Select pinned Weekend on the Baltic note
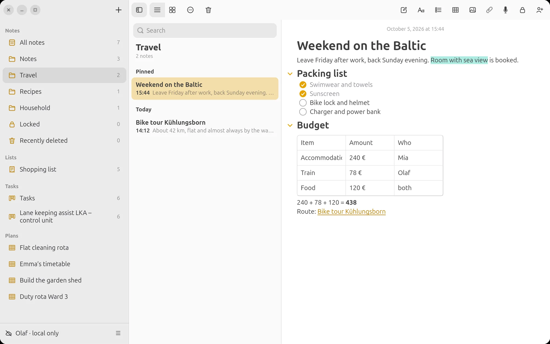This screenshot has width=550, height=344. [x=205, y=88]
